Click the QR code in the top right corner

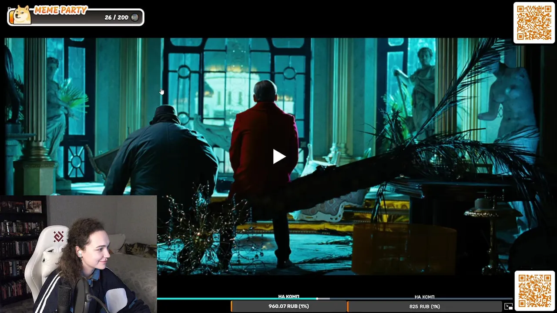pyautogui.click(x=534, y=23)
